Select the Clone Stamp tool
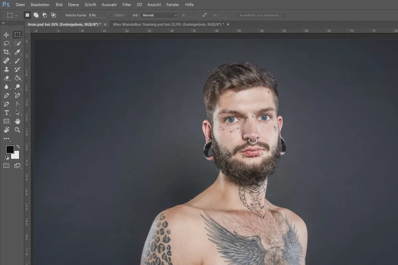Image resolution: width=398 pixels, height=265 pixels. point(6,70)
